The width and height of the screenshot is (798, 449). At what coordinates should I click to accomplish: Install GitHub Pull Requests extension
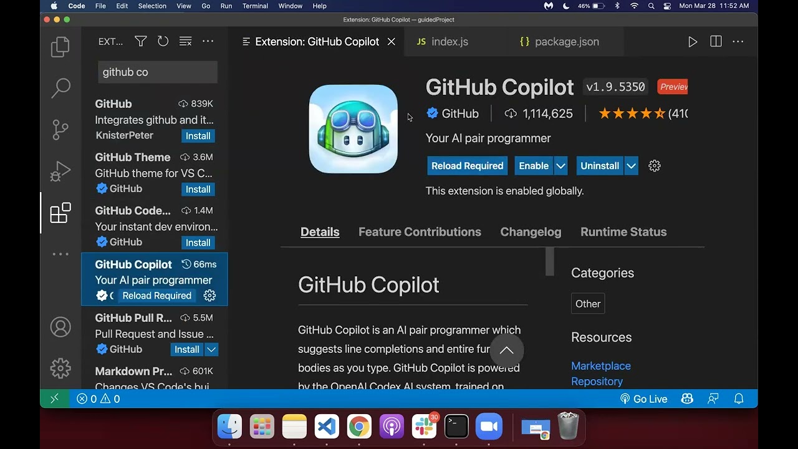coord(187,349)
